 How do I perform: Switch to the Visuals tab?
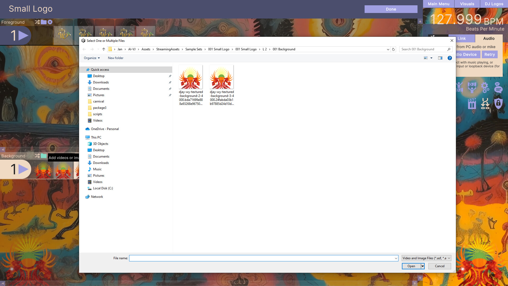(467, 4)
